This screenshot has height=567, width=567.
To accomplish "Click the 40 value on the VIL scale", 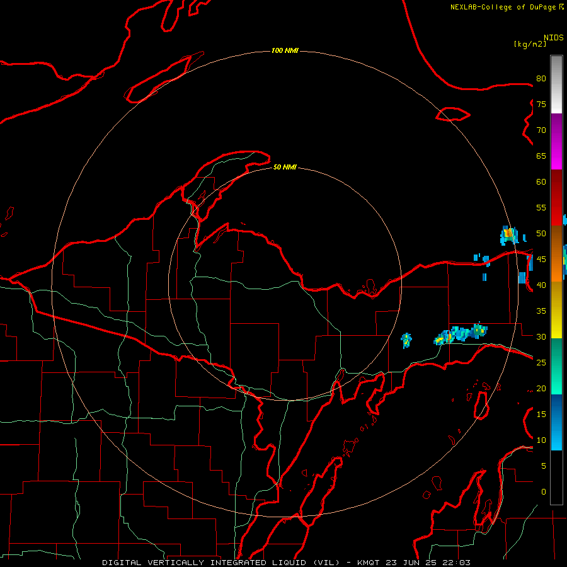I will pyautogui.click(x=541, y=285).
